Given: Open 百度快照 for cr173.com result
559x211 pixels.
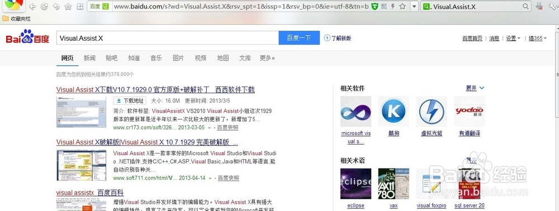Looking at the screenshot, I should (x=228, y=127).
